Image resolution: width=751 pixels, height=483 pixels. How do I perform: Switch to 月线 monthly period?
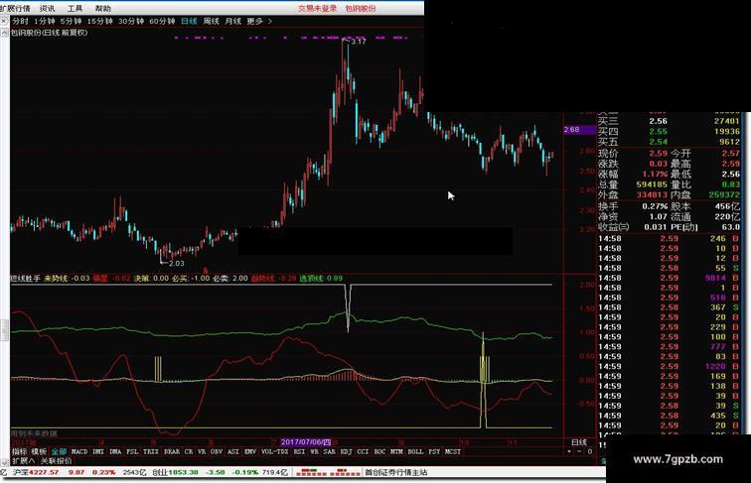tap(233, 22)
